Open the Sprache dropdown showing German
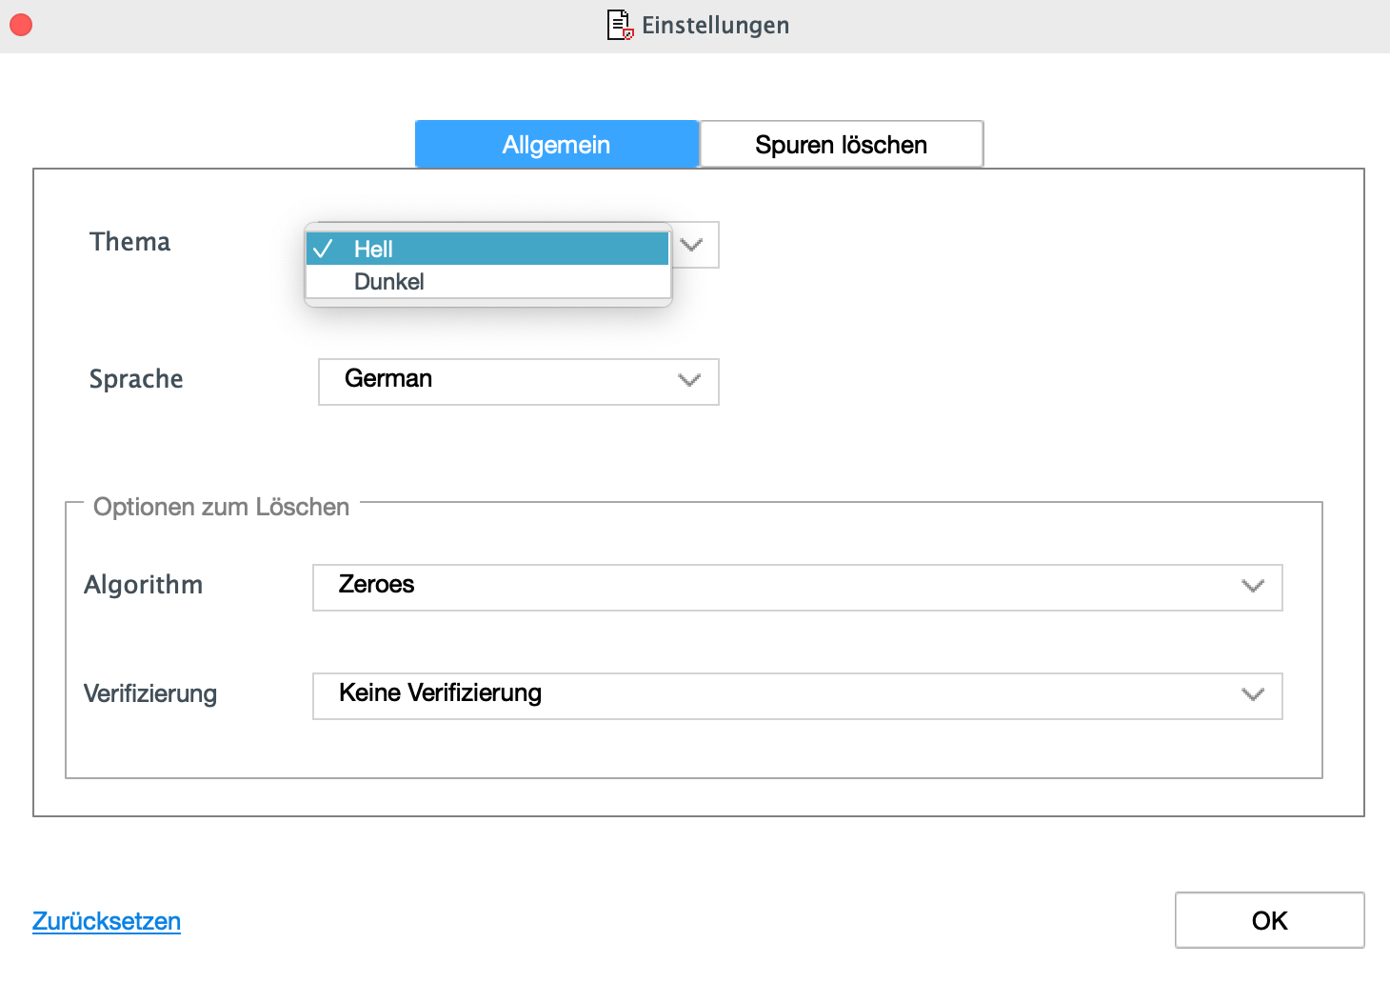This screenshot has width=1390, height=983. coord(519,381)
